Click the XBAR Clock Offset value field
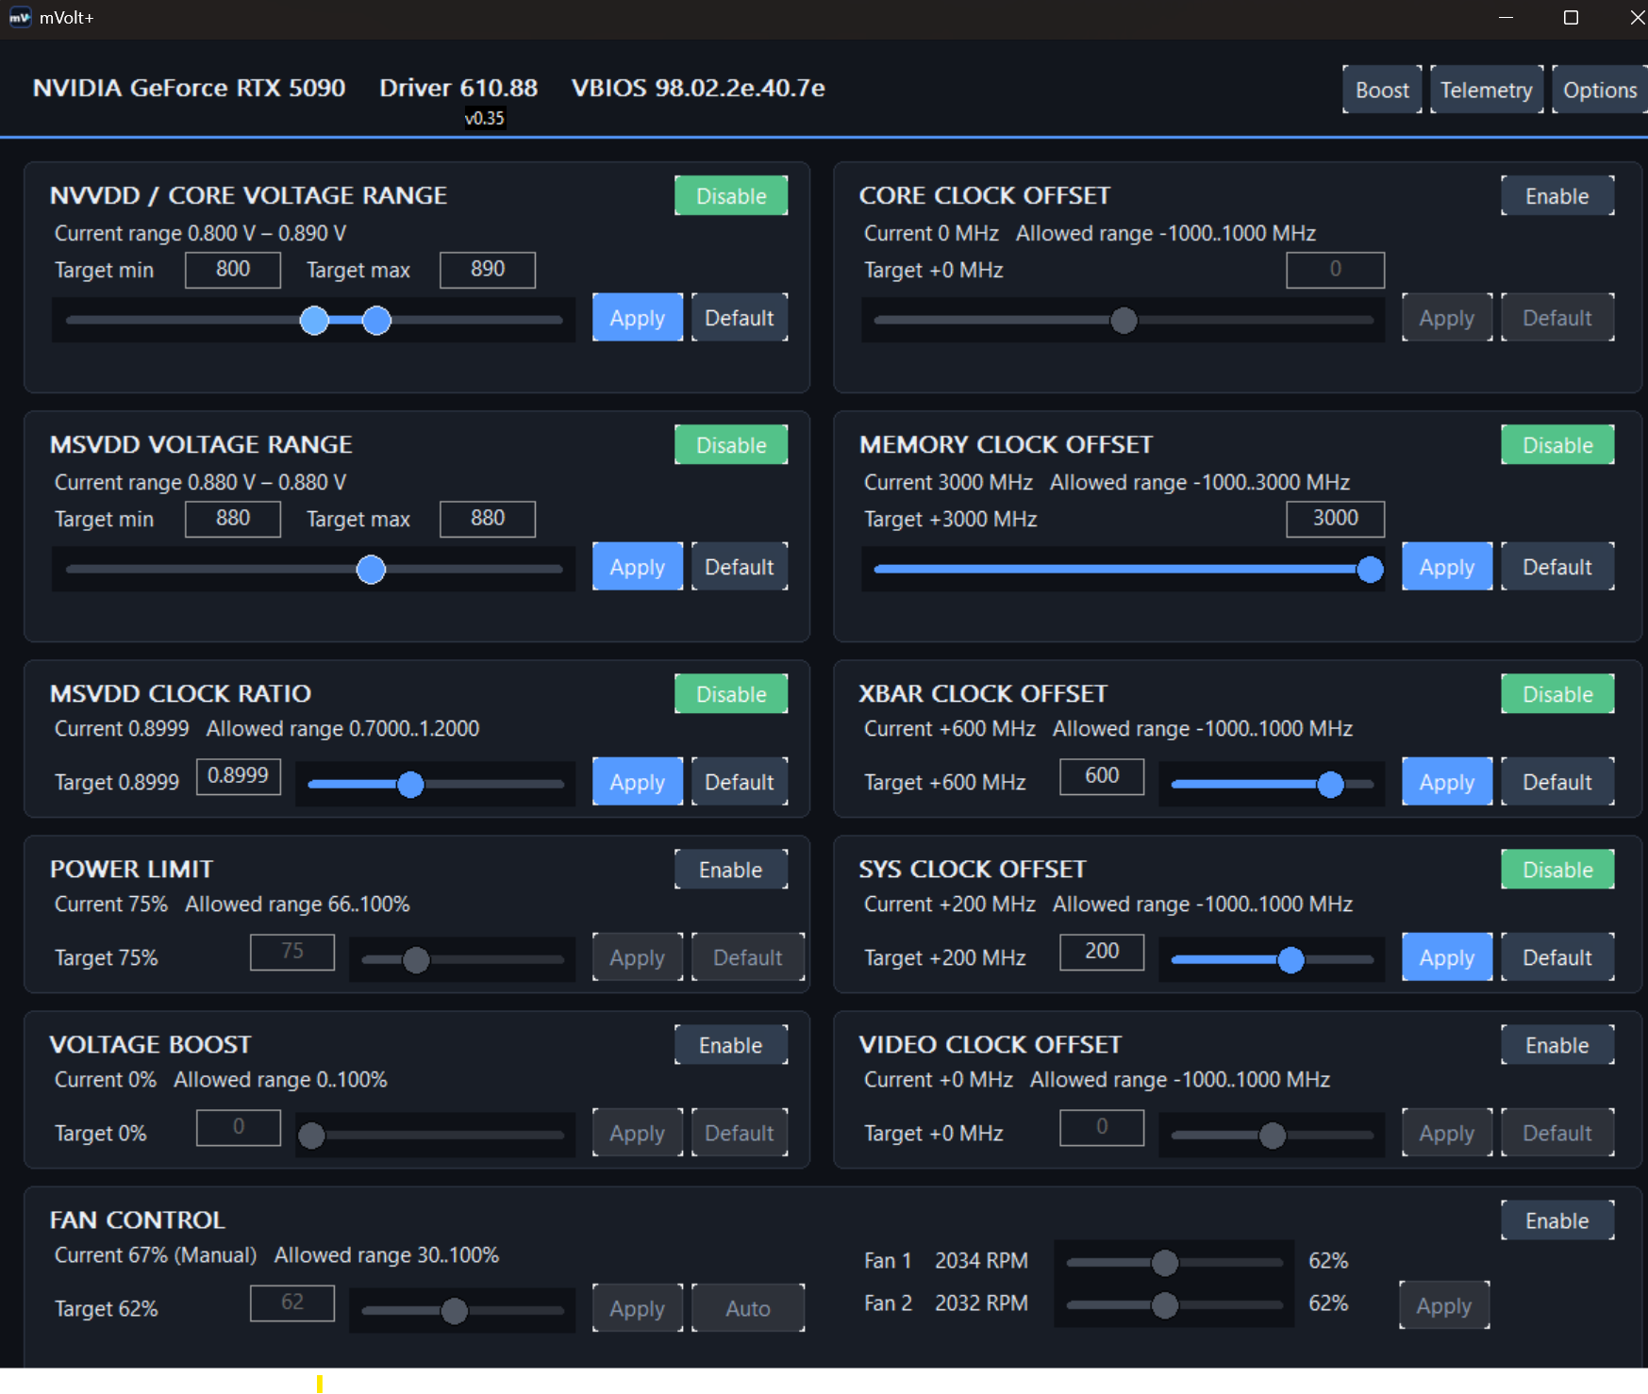The height and width of the screenshot is (1394, 1648). click(1102, 776)
